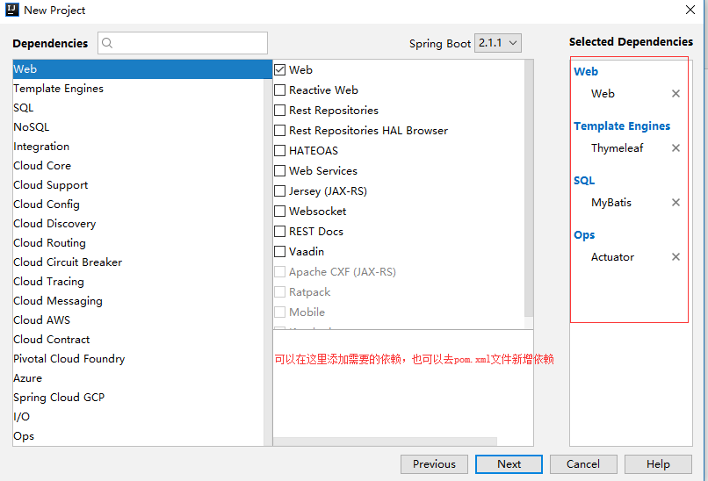Screen dimensions: 708x481
Task: Select the Web category in list
Action: point(142,69)
